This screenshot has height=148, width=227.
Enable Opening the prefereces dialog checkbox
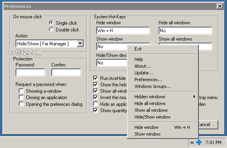click(x=21, y=104)
